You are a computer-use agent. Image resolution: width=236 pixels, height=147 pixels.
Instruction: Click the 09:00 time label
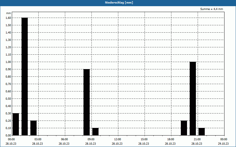(91, 139)
